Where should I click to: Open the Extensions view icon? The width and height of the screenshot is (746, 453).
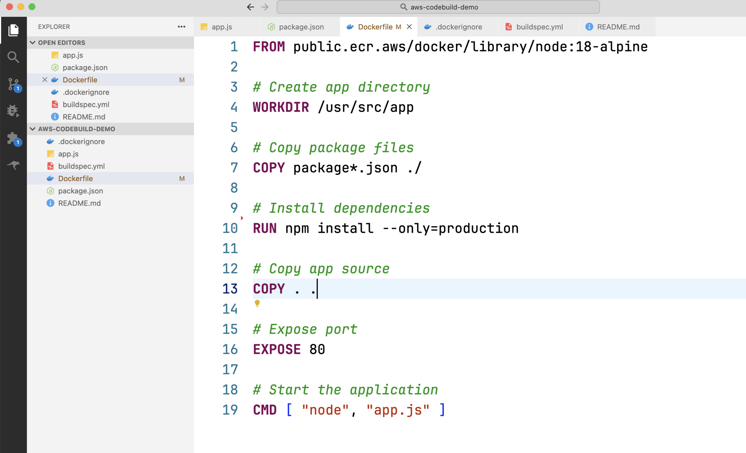point(13,138)
